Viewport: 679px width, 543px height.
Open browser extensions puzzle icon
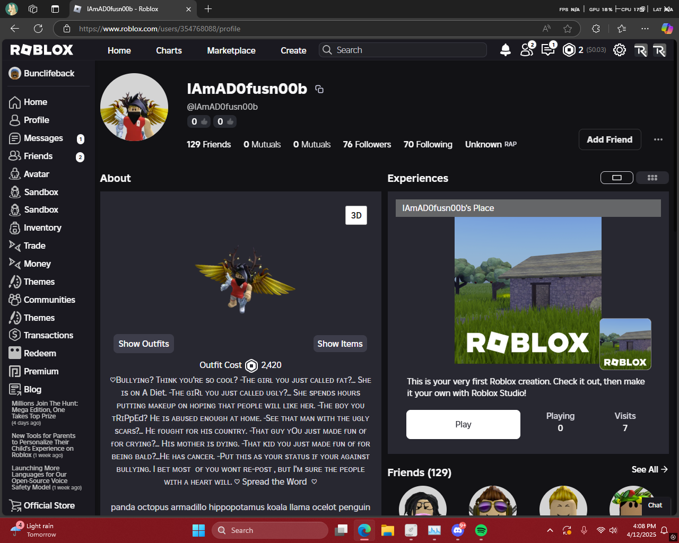coord(596,29)
